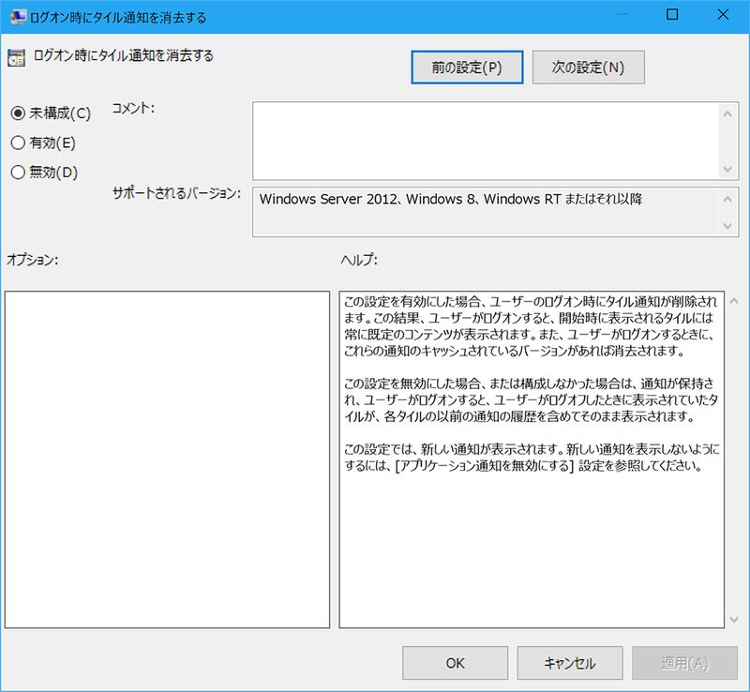Confirm with the OK button
750x692 pixels.
click(455, 663)
